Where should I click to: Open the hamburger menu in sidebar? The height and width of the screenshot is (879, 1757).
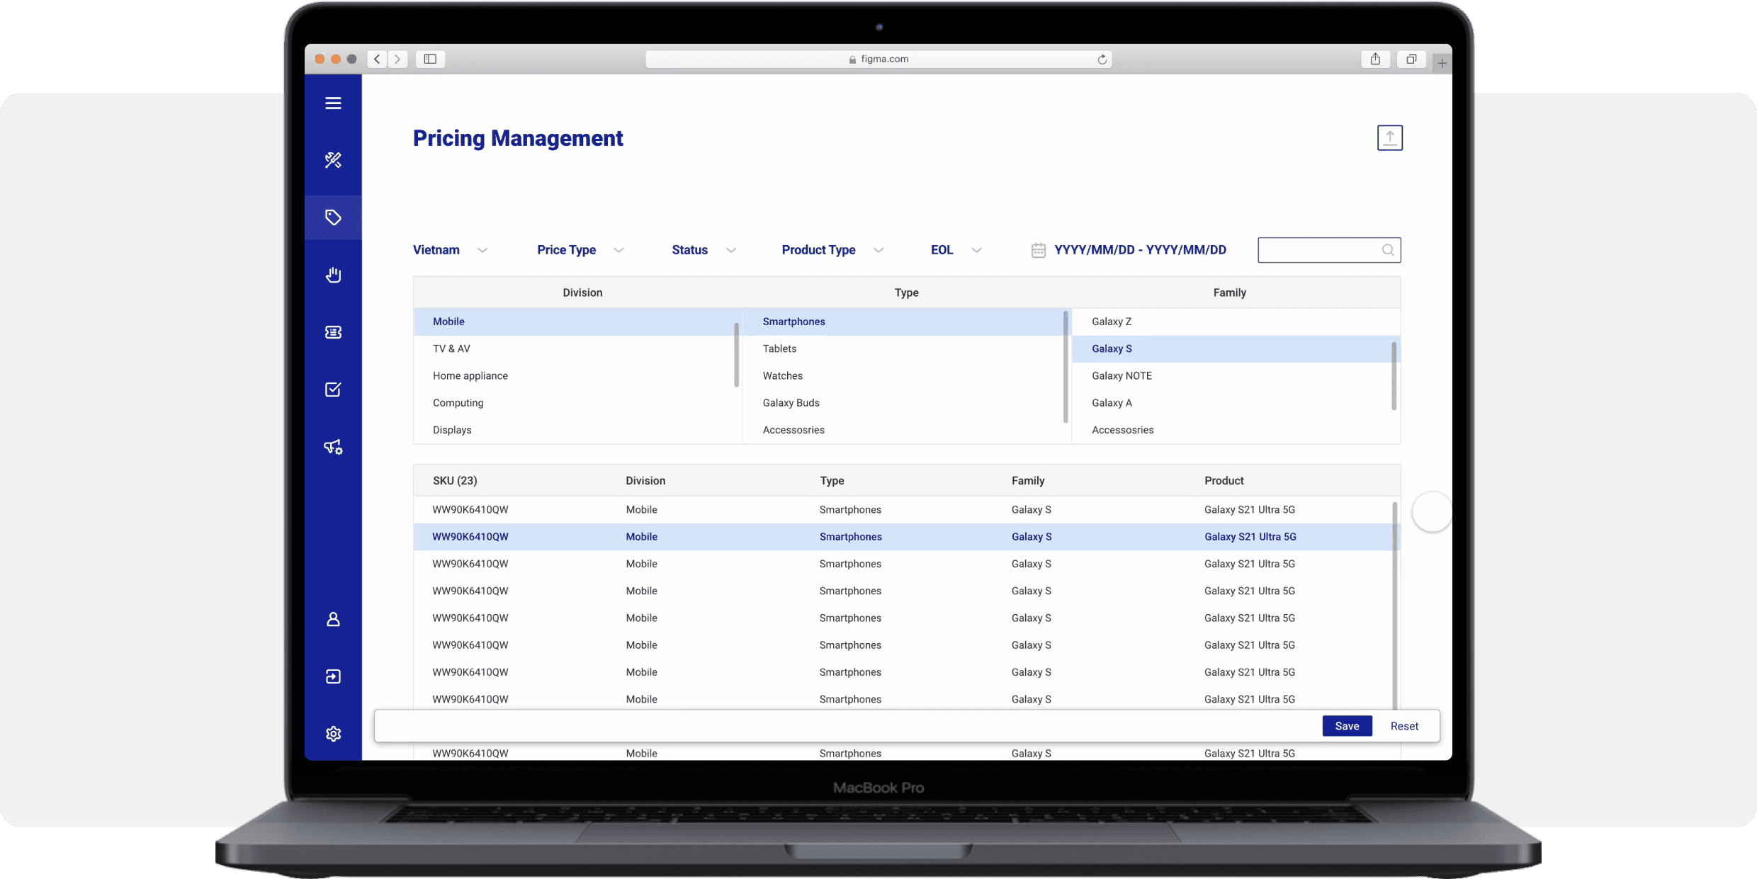[x=333, y=103]
